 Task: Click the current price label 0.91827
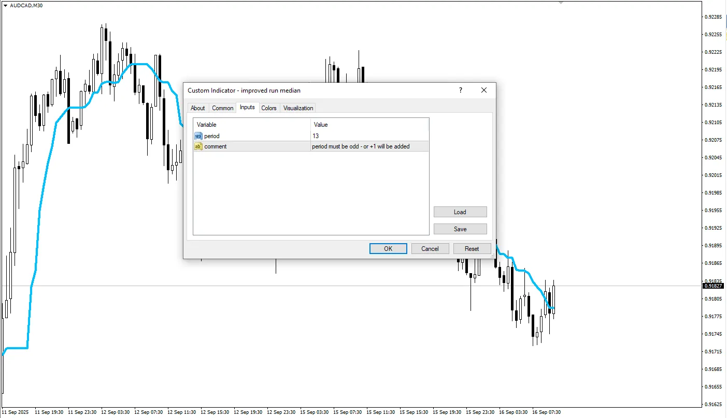713,286
